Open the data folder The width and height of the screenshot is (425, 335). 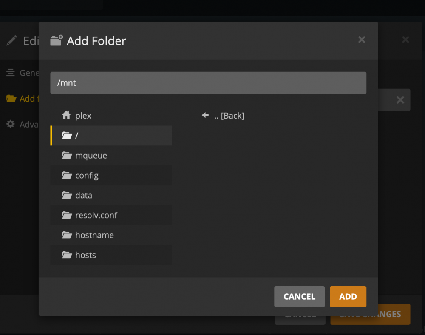[111, 196]
